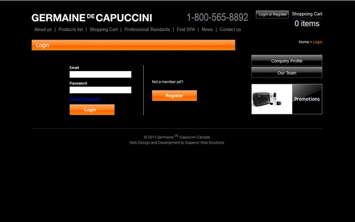
Task: Open Professional Standards page
Action: pyautogui.click(x=147, y=29)
